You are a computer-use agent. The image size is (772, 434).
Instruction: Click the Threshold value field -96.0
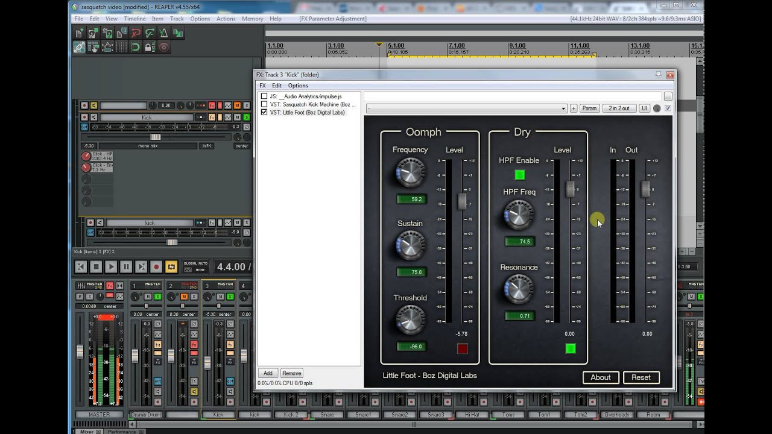[x=411, y=347]
